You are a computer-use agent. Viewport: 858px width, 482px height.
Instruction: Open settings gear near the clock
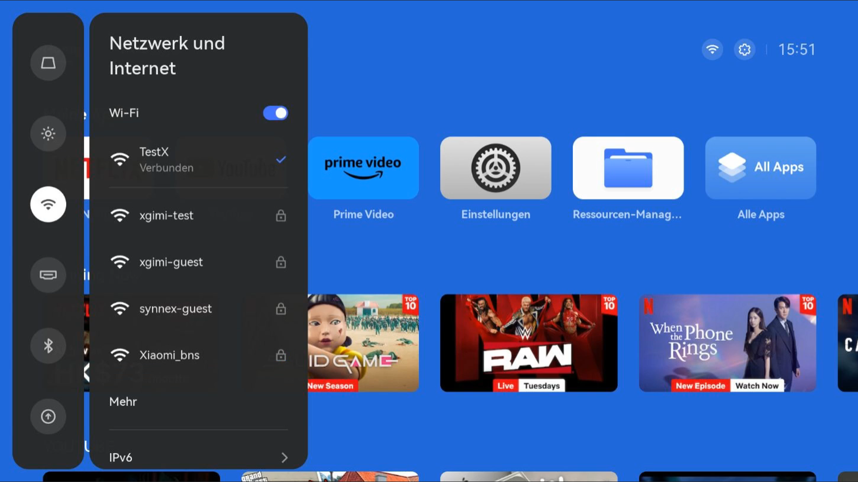(x=744, y=50)
